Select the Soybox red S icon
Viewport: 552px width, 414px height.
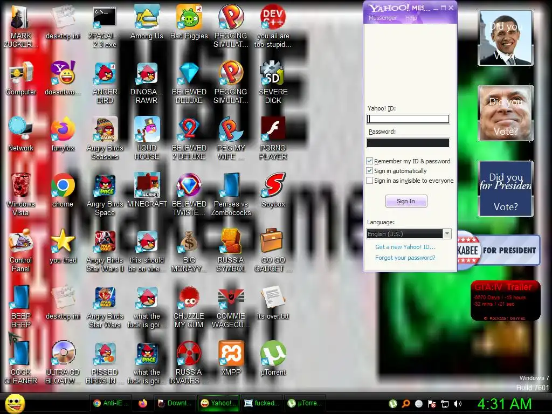pyautogui.click(x=273, y=190)
